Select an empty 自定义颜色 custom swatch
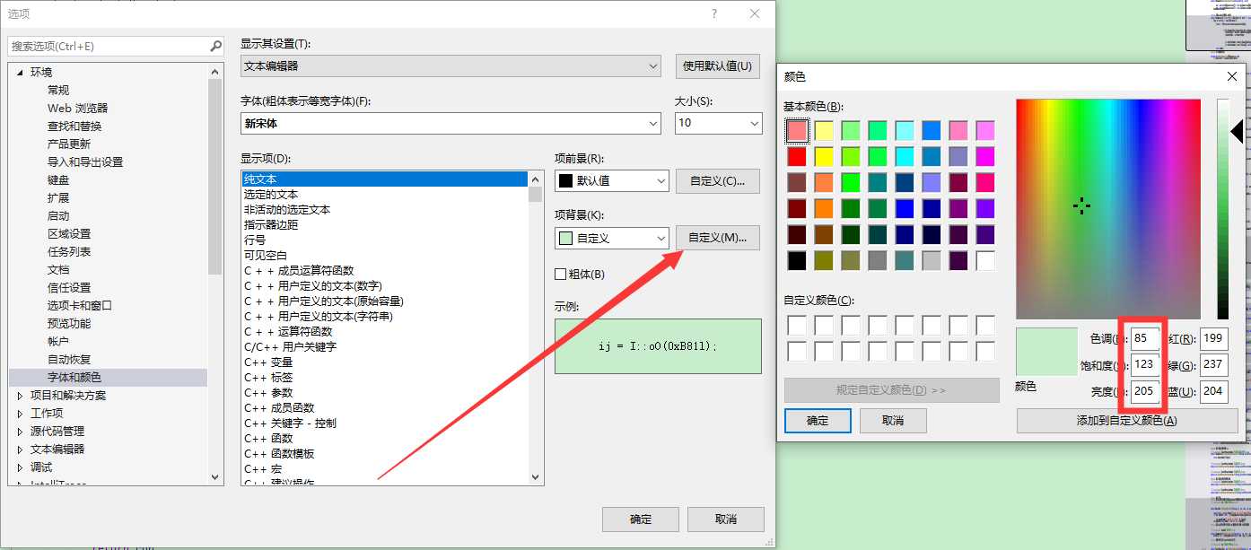1251x550 pixels. 799,325
